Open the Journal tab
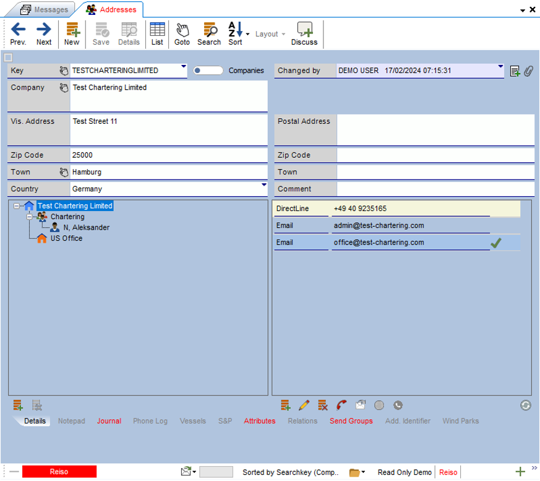The height and width of the screenshot is (481, 540). pyautogui.click(x=109, y=421)
